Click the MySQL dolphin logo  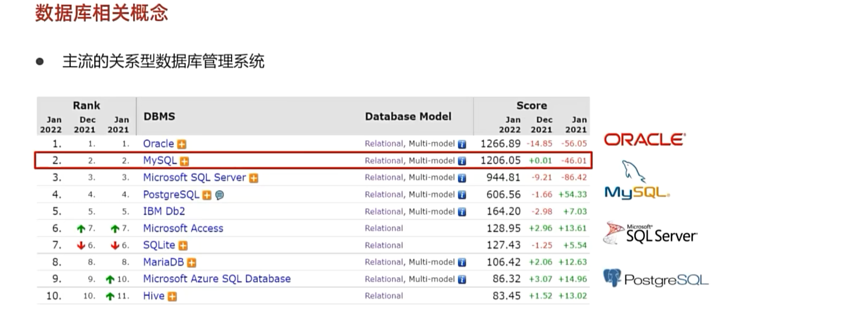(637, 180)
